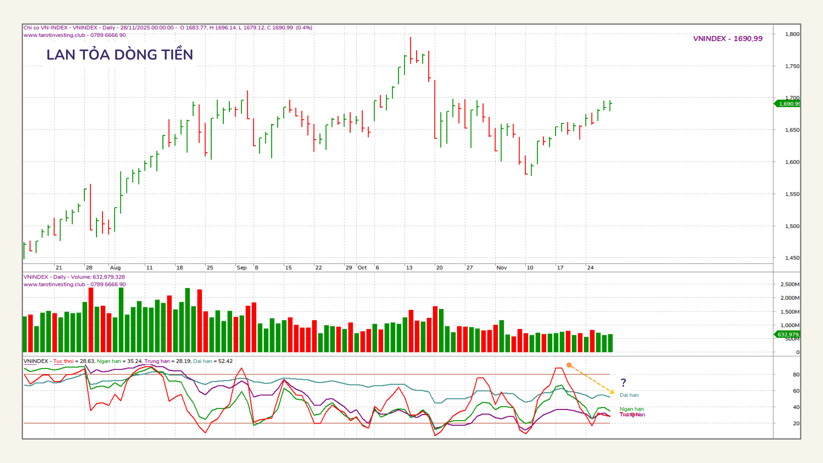Select the Aug date axis label
Viewport: 823px width, 463px height.
click(x=115, y=268)
